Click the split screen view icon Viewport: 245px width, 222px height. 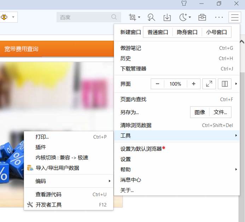click(224, 84)
